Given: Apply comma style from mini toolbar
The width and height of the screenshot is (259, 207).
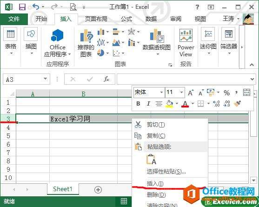Looking at the screenshot, I should (236, 93).
